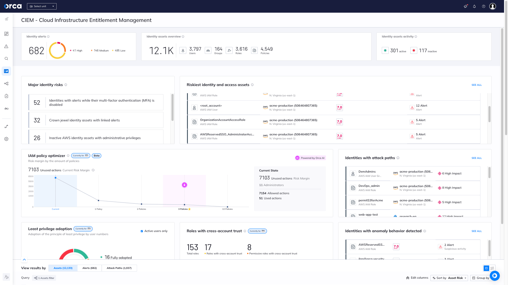The height and width of the screenshot is (285, 508).
Task: Select the Search icon in the sidebar
Action: pos(6,59)
